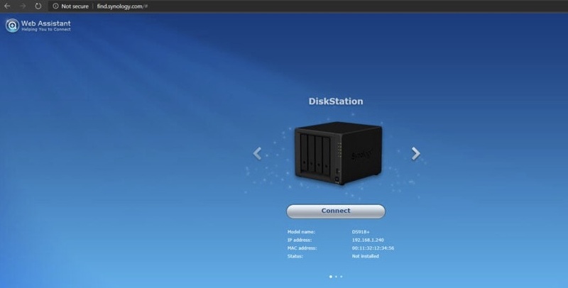Click the Not secure info icon

55,6
